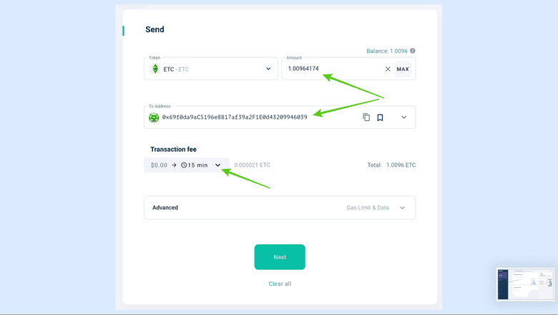Expand the Token dropdown chevron
The width and height of the screenshot is (558, 315).
268,69
